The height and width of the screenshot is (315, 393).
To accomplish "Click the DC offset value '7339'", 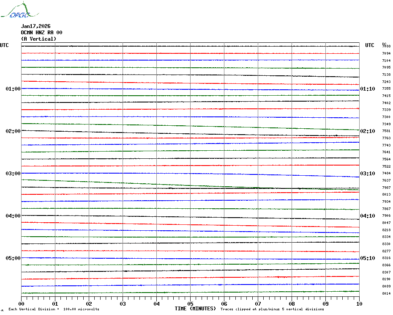I will pyautogui.click(x=386, y=110).
